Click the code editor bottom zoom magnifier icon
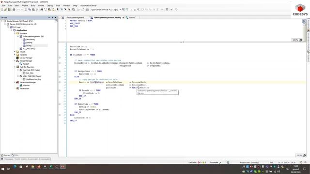This screenshot has height=174, width=310. tap(305, 156)
